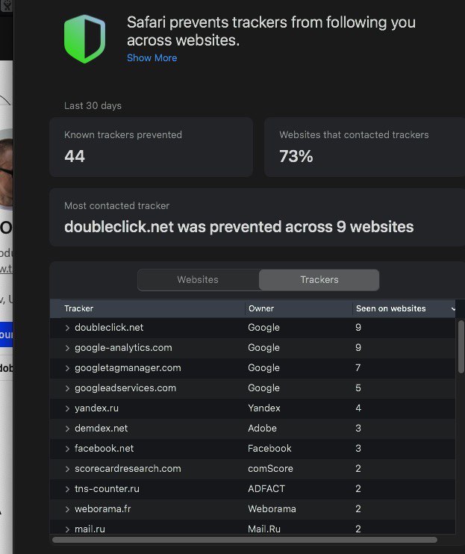465x554 pixels.
Task: Expand the scorecardresearch.com row
Action: (x=67, y=469)
